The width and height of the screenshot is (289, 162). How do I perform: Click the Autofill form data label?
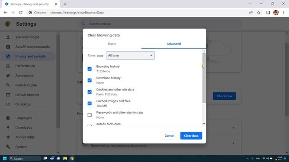(108, 124)
